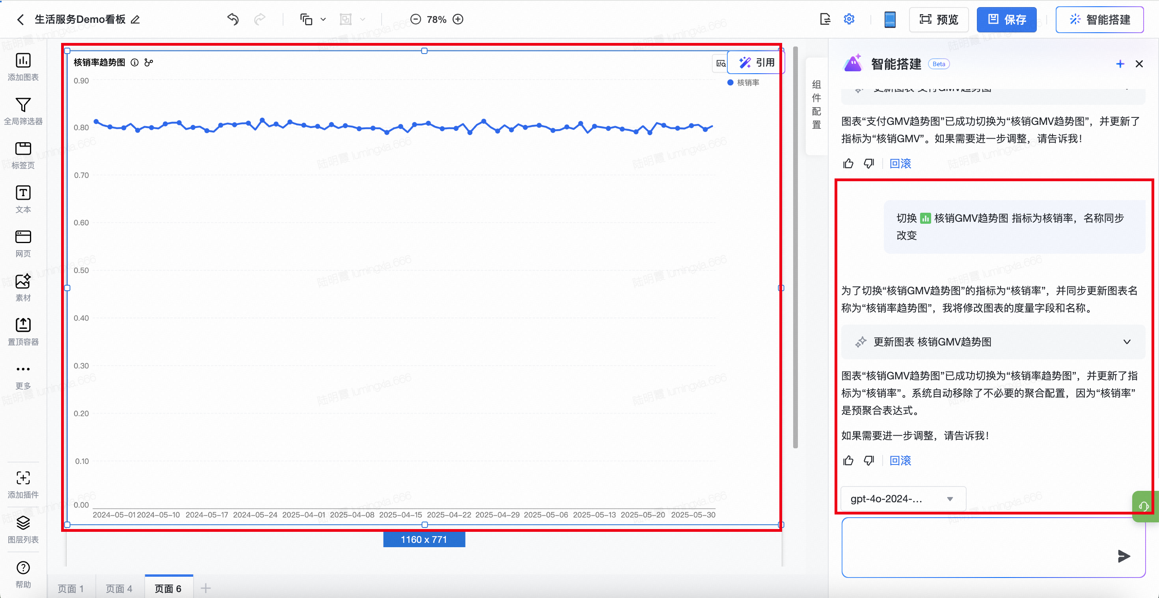Open the Layer list (图层列表) panel

(23, 523)
